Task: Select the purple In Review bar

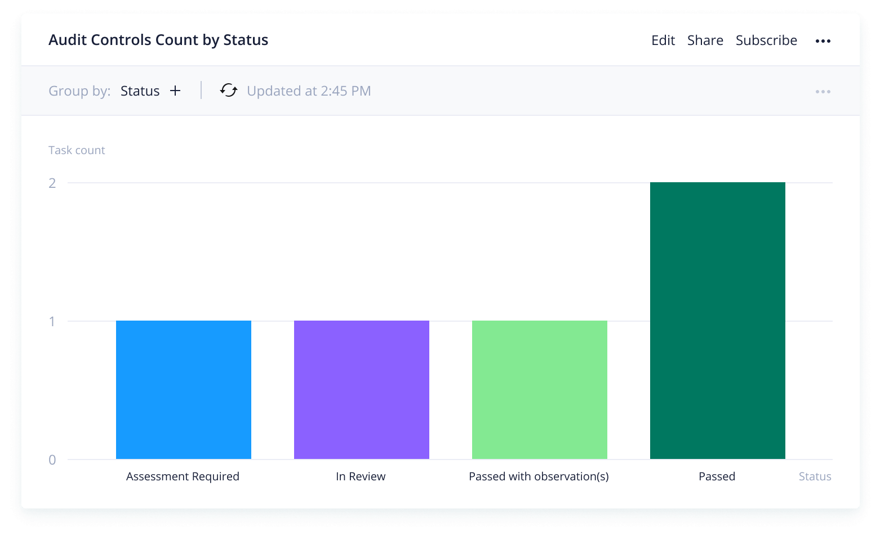Action: (x=362, y=390)
